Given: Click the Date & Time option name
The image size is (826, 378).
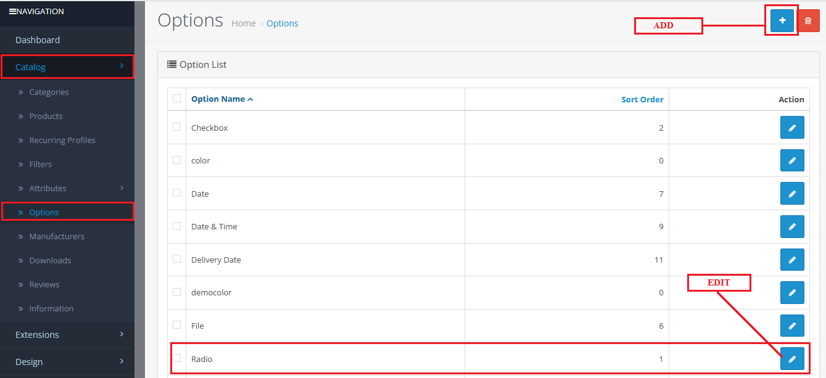Looking at the screenshot, I should (x=214, y=226).
